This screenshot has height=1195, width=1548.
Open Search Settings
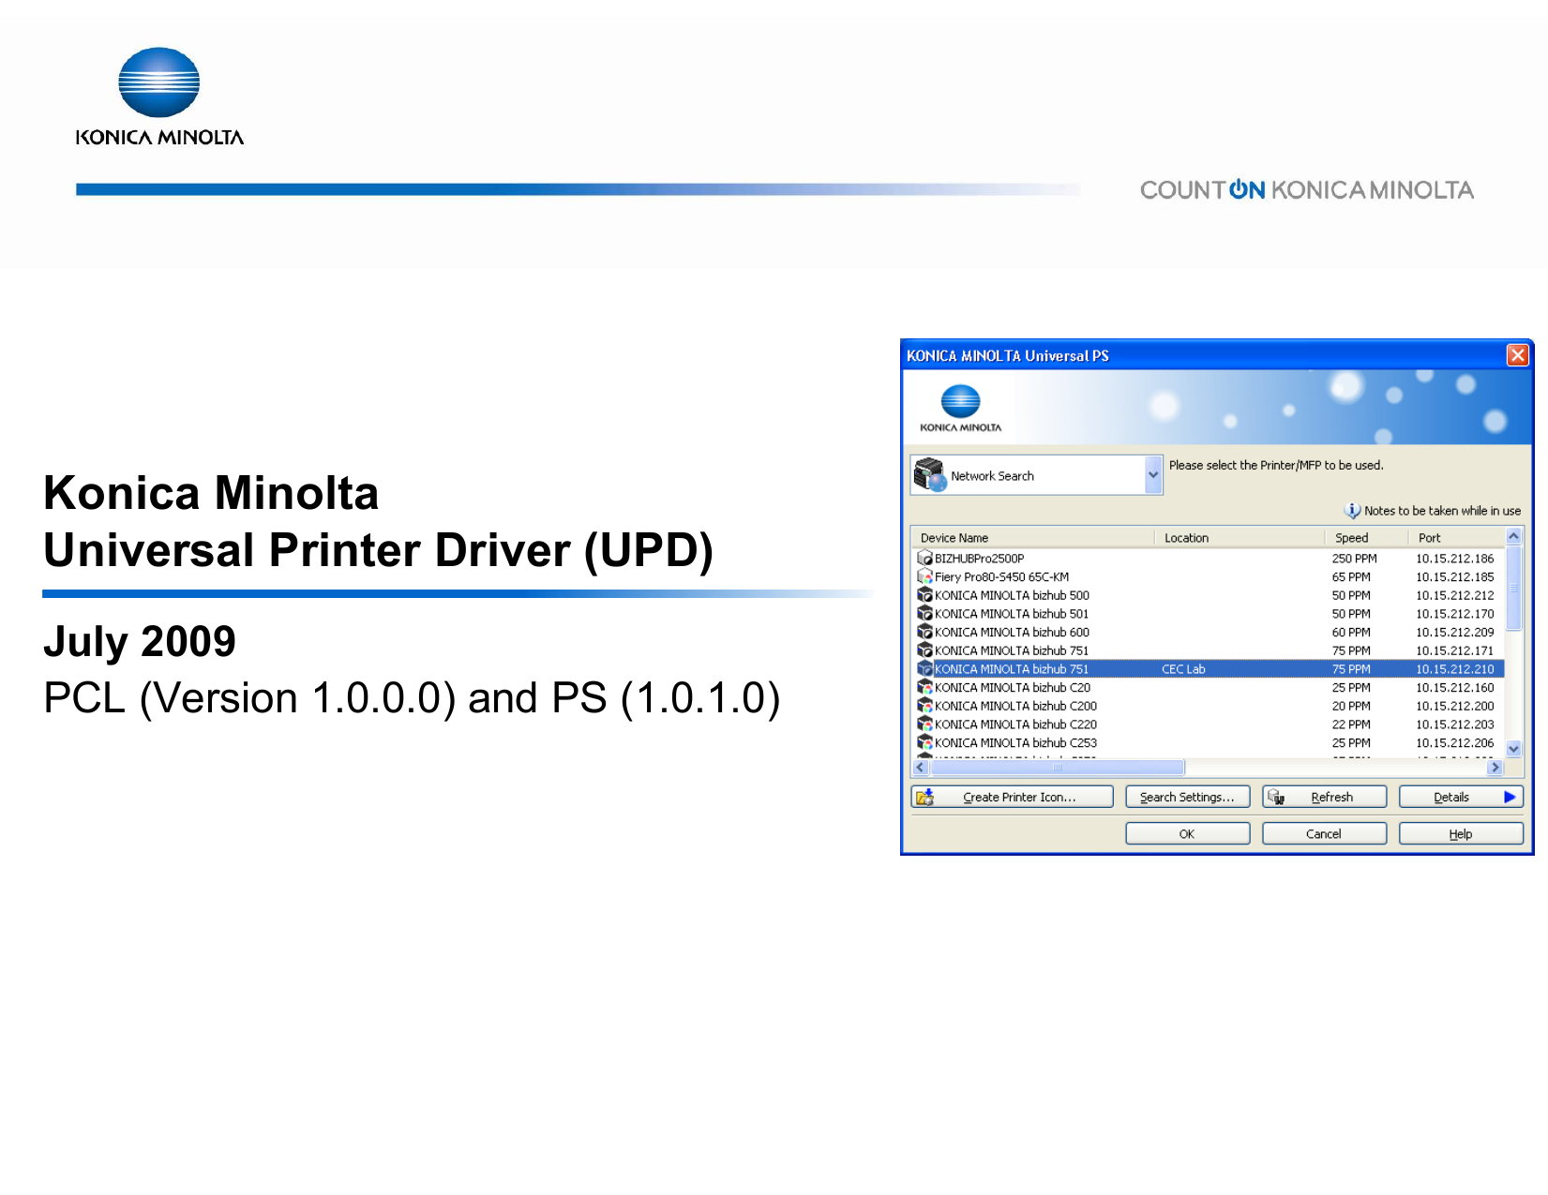1187,797
